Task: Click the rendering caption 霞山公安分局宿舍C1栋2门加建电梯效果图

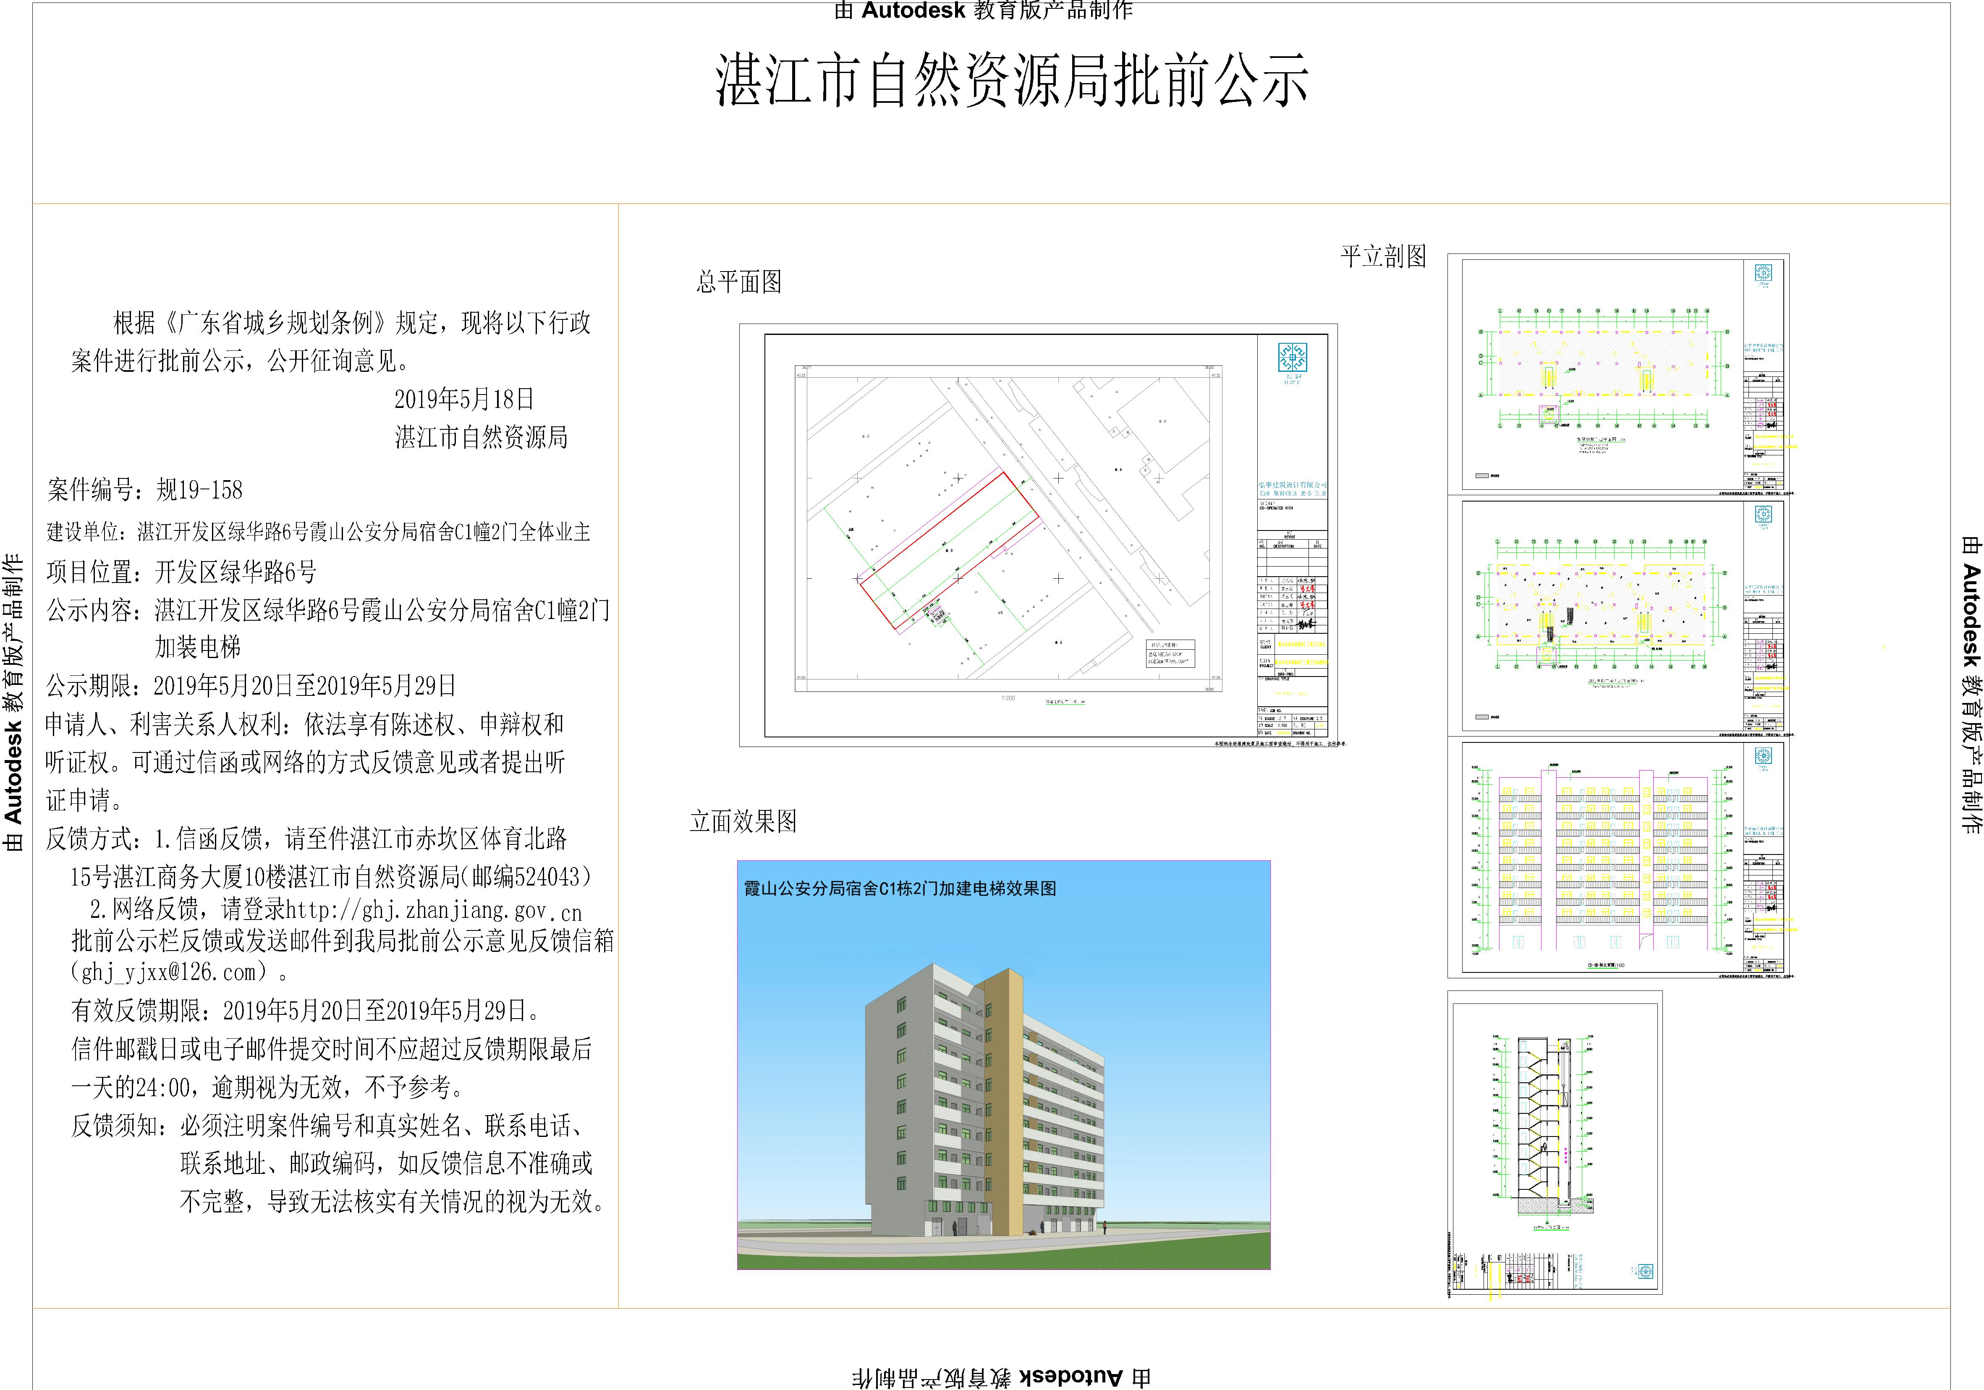Action: pyautogui.click(x=900, y=889)
